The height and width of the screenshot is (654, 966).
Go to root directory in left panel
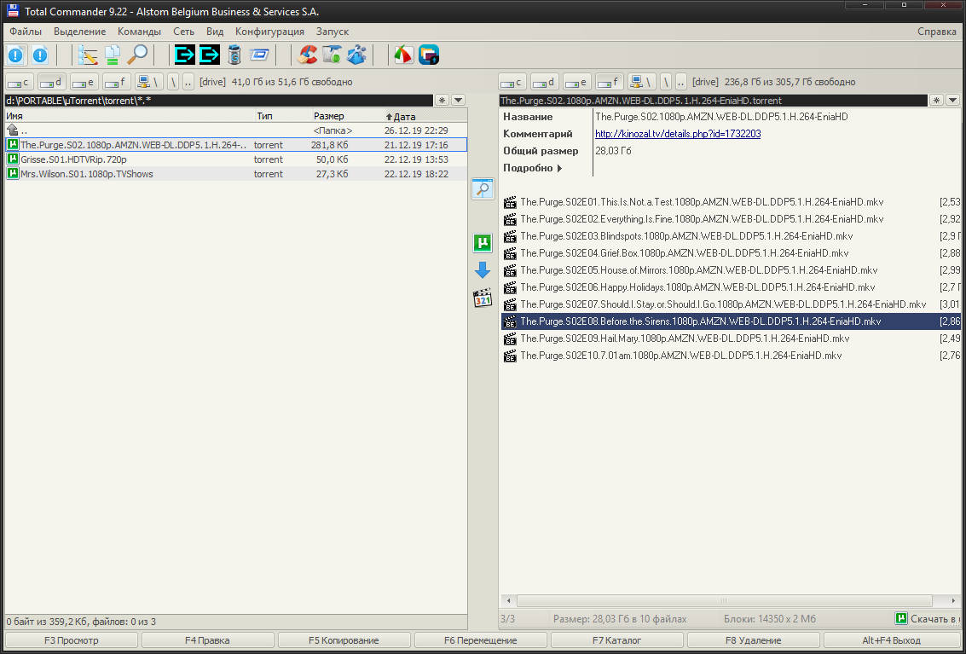[173, 81]
